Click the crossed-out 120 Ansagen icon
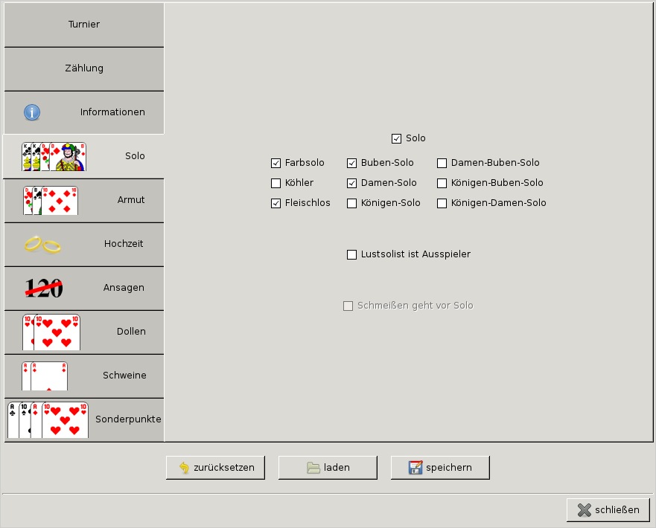 (x=45, y=288)
